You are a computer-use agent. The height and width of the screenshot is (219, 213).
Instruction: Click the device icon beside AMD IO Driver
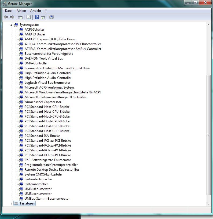(x=21, y=34)
